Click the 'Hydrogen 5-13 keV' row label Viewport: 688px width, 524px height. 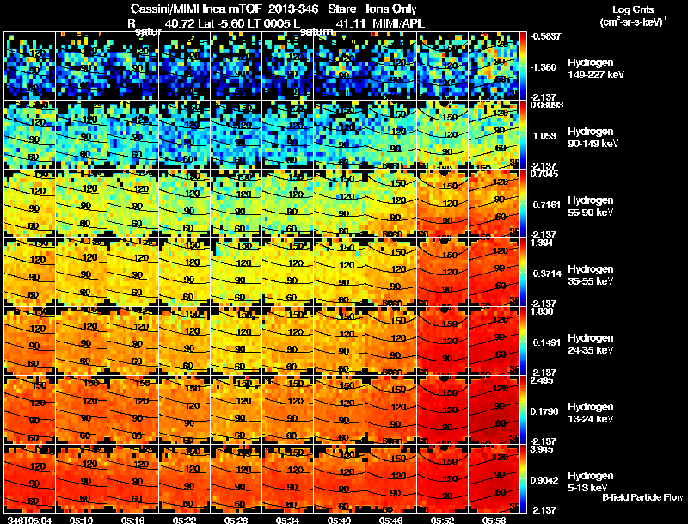tap(591, 482)
